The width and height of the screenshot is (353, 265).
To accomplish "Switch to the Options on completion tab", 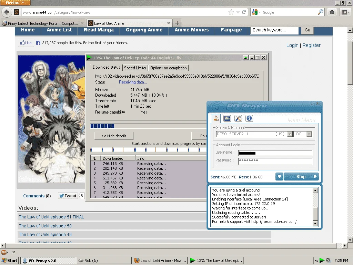I will 168,68.
